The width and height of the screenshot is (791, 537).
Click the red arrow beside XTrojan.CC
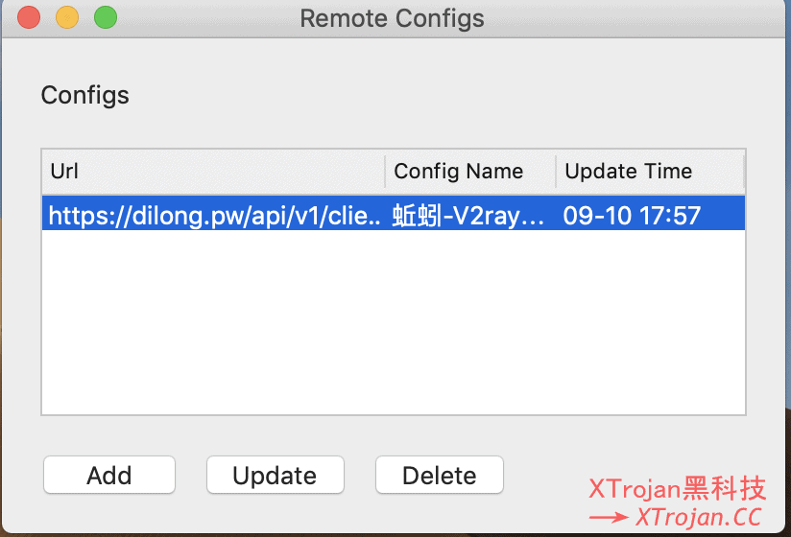[x=609, y=518]
